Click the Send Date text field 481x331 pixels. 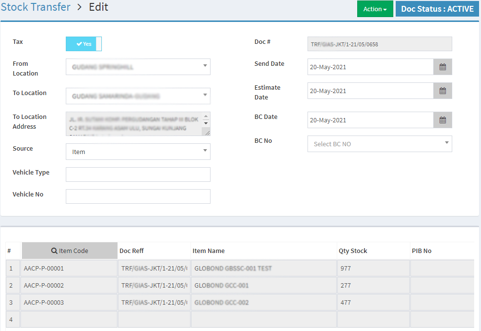tap(370, 67)
